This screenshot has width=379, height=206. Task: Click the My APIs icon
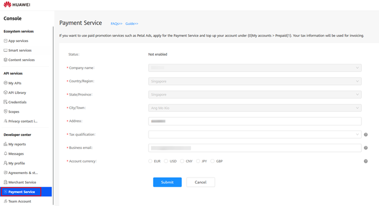coord(5,83)
